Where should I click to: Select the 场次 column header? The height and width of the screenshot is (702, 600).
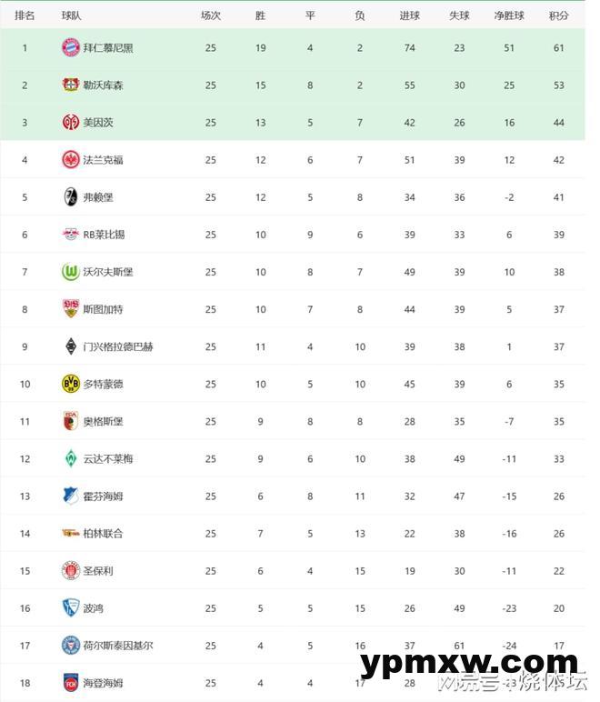pos(211,15)
